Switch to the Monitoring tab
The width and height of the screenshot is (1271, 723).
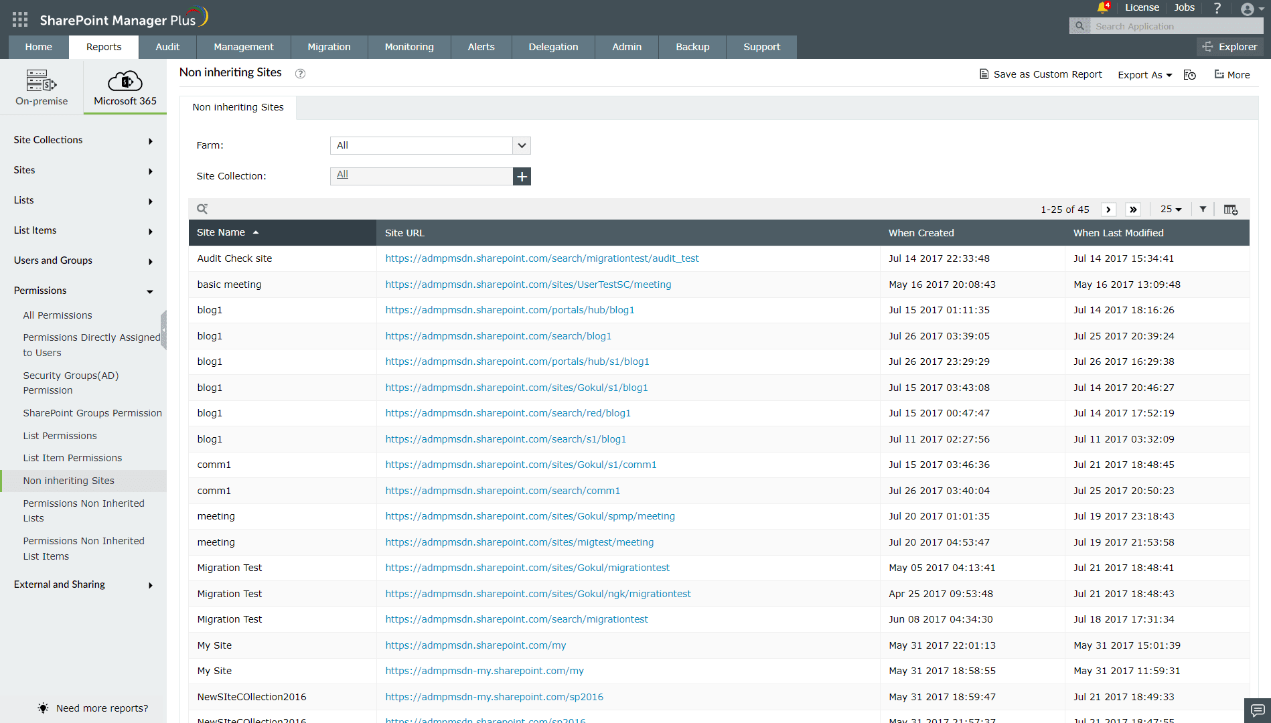(409, 47)
